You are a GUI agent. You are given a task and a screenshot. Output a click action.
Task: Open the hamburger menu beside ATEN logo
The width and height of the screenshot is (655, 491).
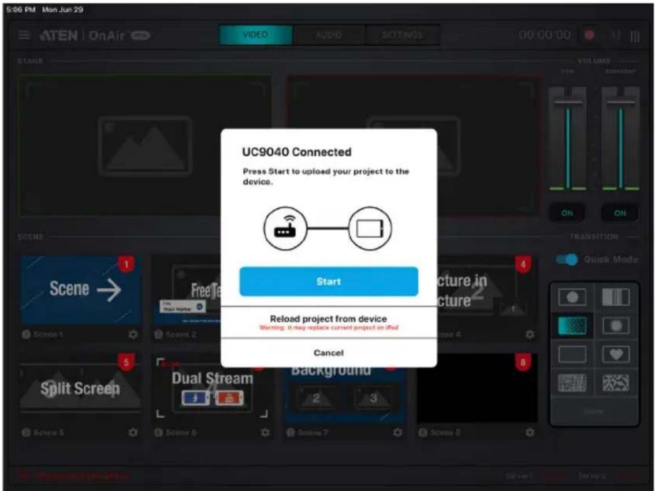click(24, 35)
